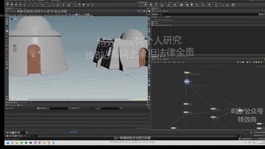The height and width of the screenshot is (149, 265).
Task: Toggle the third merge input enable checkbox
Action: pos(152,25)
